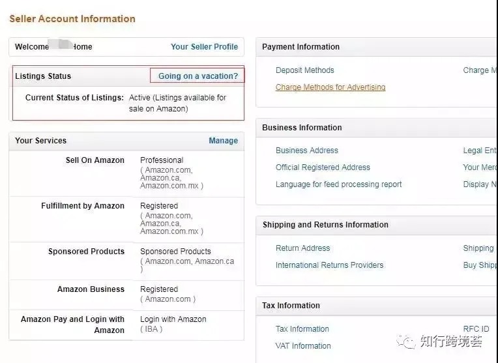
Task: Click Login with Amazon value text
Action: pos(173,319)
